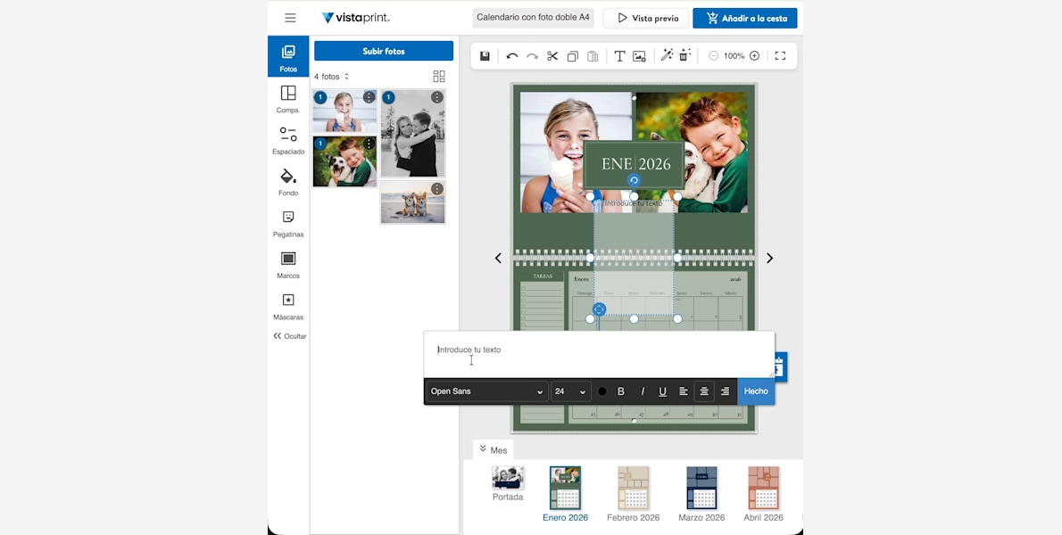The image size is (1062, 535).
Task: Collapse the Mes page strip
Action: (x=493, y=450)
